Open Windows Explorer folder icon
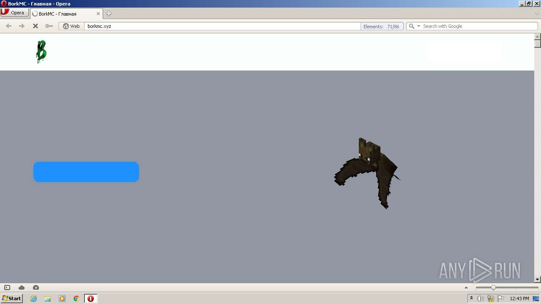 point(48,299)
